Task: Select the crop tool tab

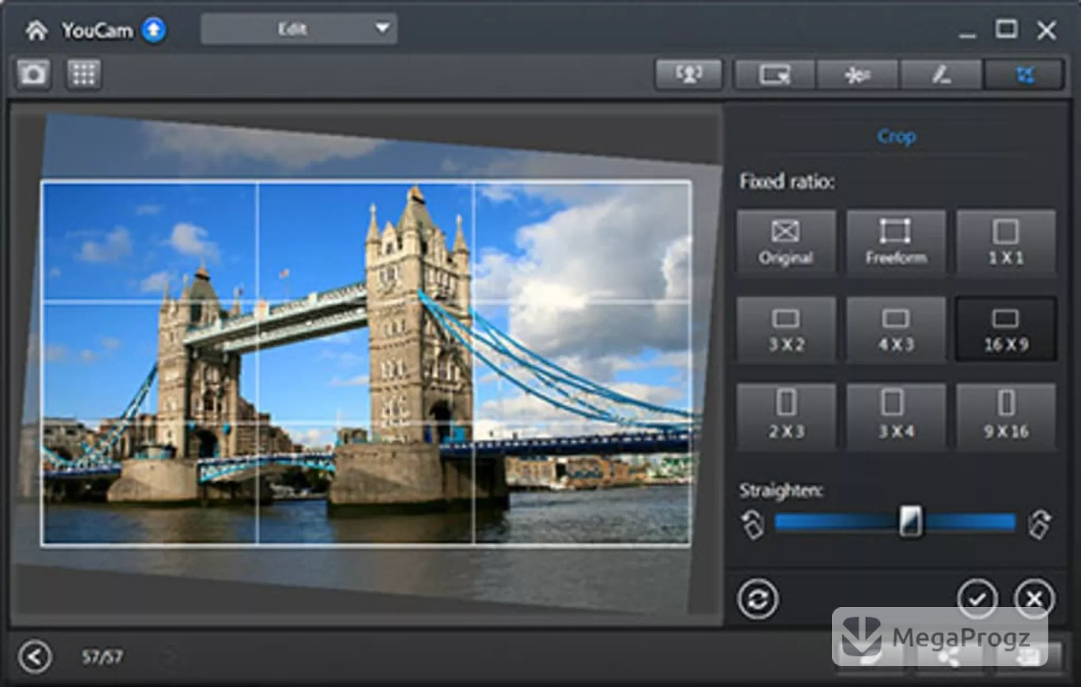Action: tap(1024, 74)
